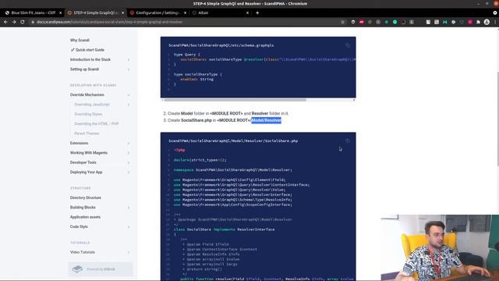
Task: Click the red ABP extension icon
Action: (x=362, y=22)
